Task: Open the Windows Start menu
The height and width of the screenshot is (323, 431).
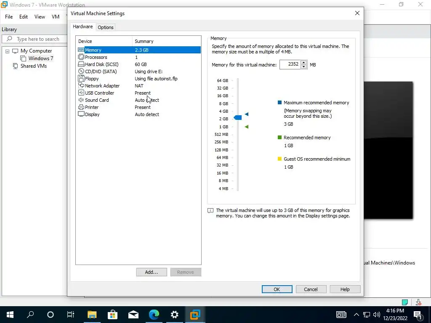Action: click(10, 315)
